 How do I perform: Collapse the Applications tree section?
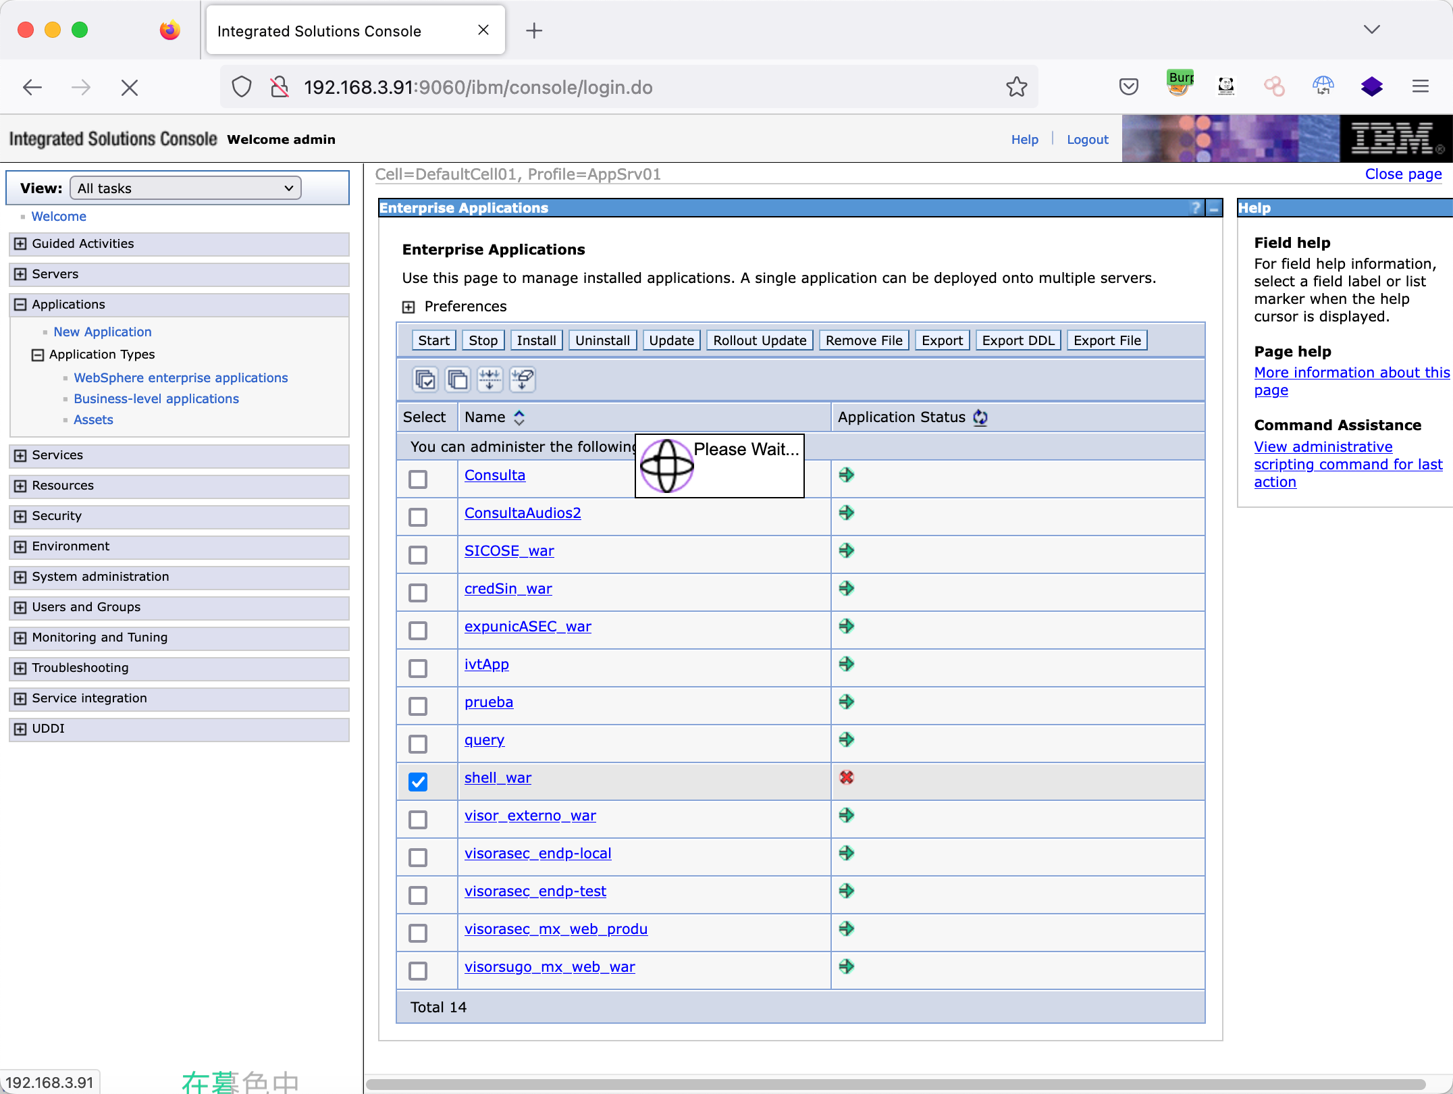[20, 305]
